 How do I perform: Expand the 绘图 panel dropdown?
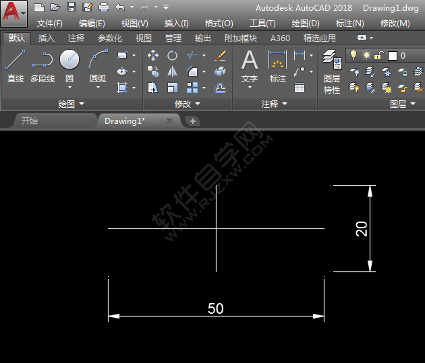[x=72, y=104]
